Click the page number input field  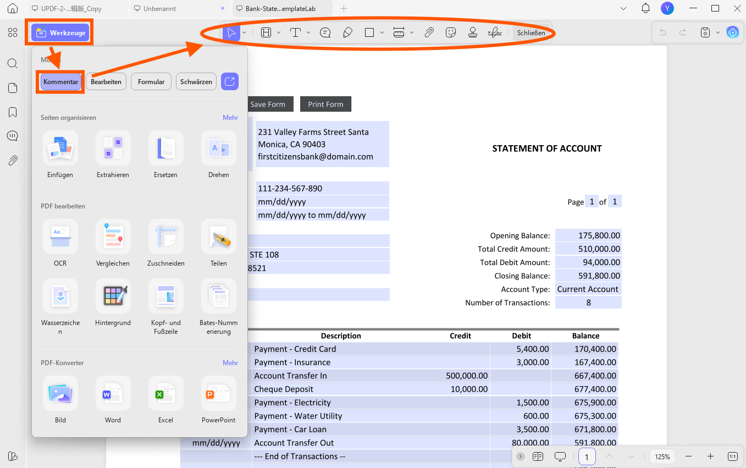(x=587, y=456)
